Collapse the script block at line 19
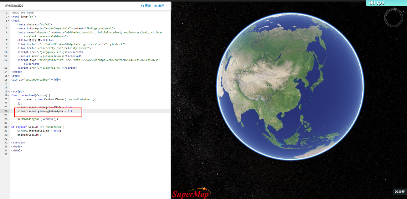The width and height of the screenshot is (407, 199). (x=9, y=92)
